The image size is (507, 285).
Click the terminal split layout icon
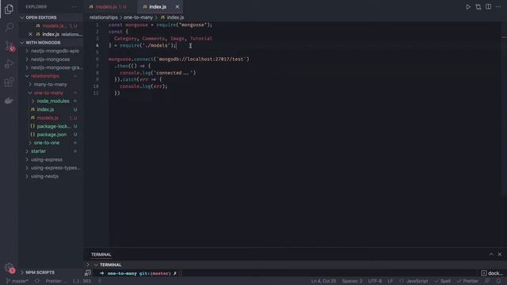click(88, 273)
